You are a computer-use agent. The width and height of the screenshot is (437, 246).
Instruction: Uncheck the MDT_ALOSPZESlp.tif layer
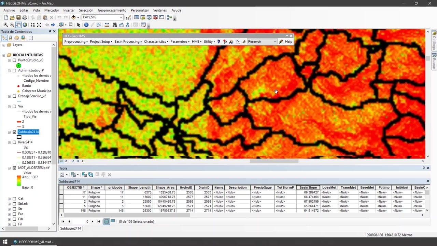(x=14, y=168)
